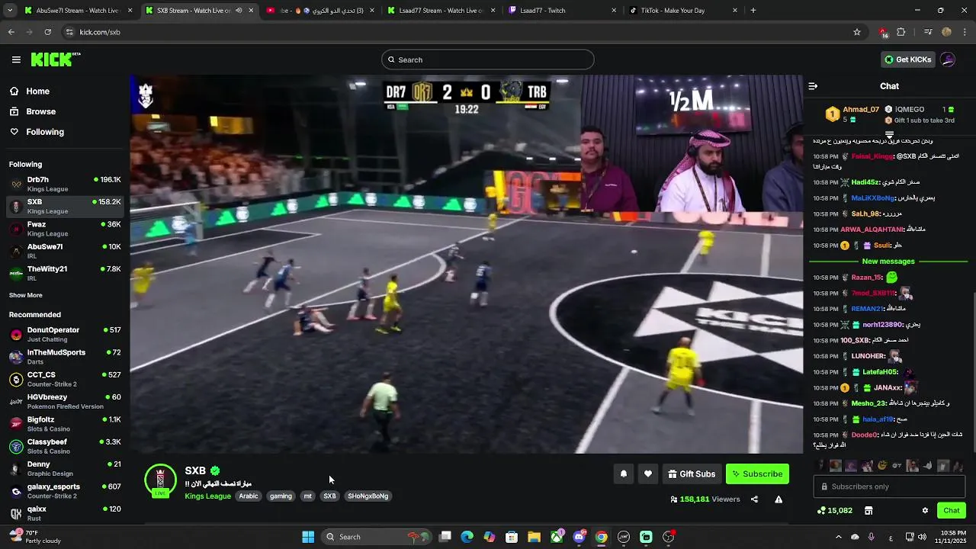The width and height of the screenshot is (976, 549).
Task: Report stream with warning icon
Action: pos(779,499)
